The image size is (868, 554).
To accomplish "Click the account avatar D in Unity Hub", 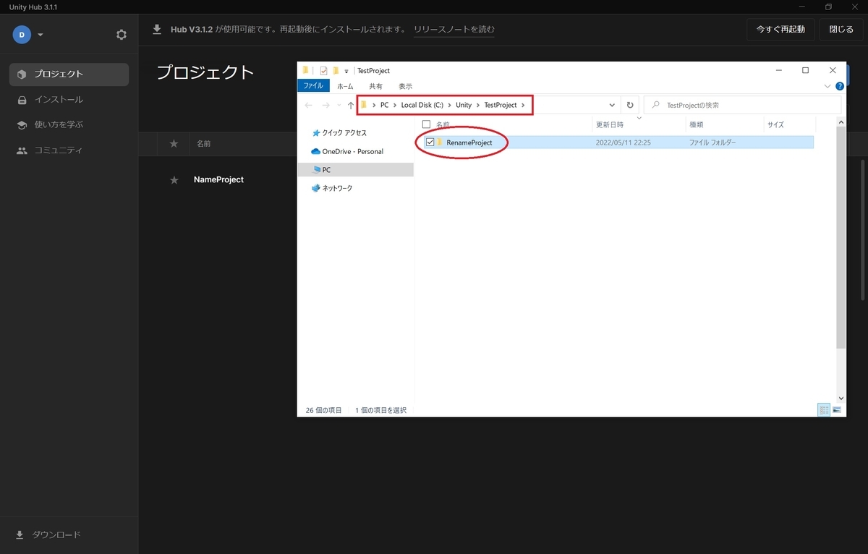I will pos(22,35).
